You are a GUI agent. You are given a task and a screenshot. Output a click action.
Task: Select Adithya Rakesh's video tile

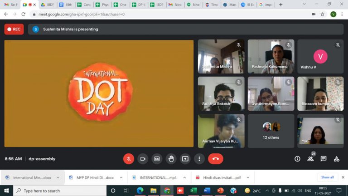pos(221,93)
